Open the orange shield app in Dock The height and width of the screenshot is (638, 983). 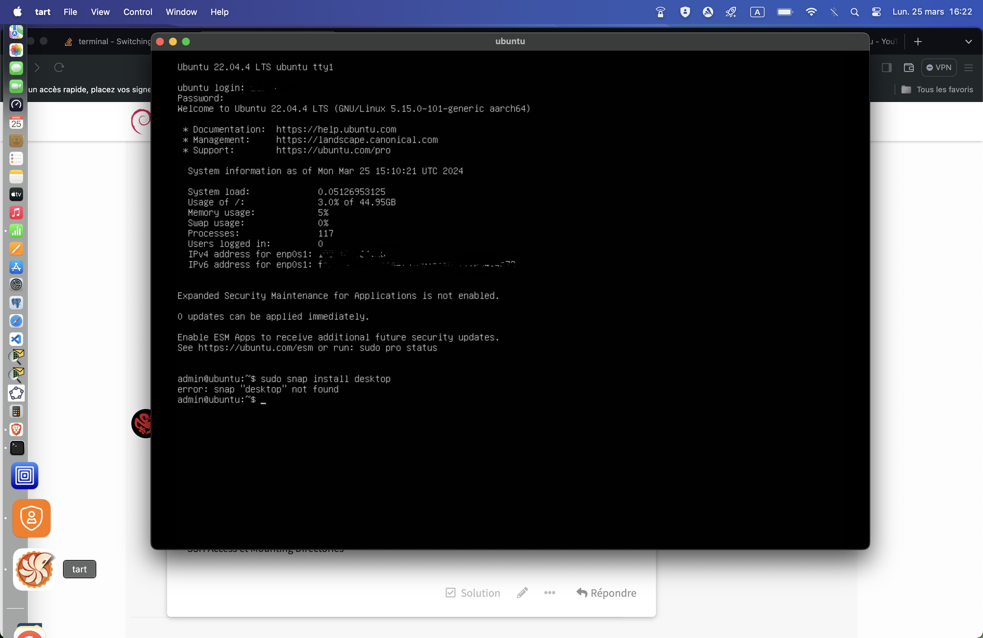[32, 518]
